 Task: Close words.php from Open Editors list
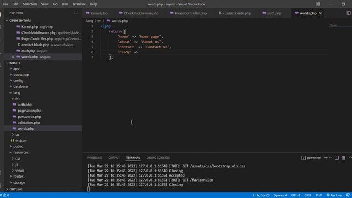click(x=13, y=57)
